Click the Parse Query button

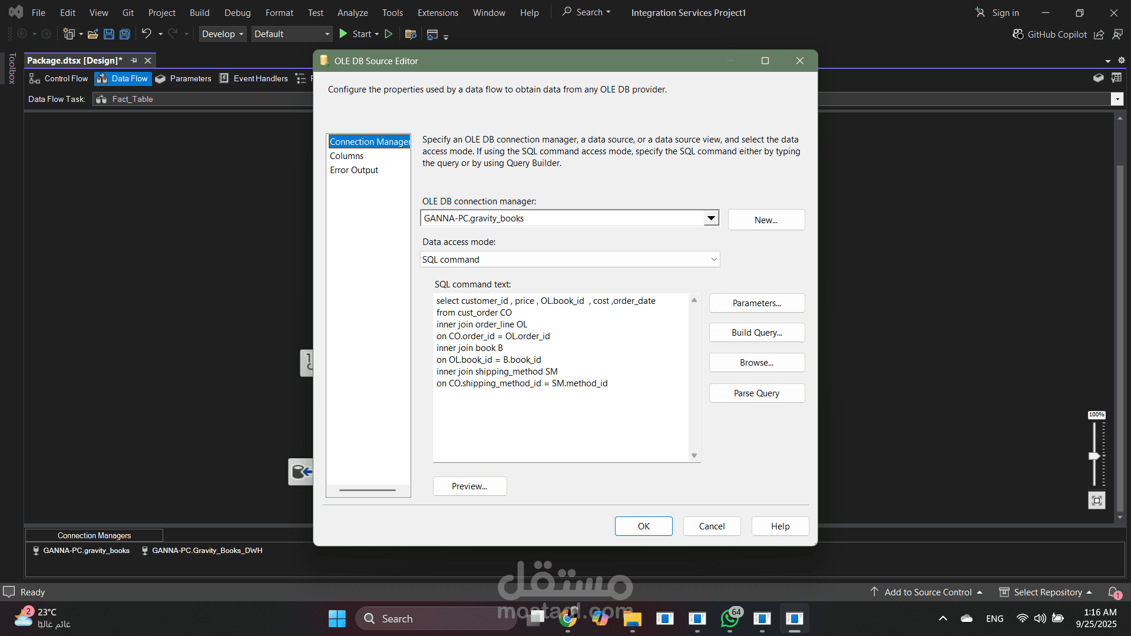click(x=756, y=393)
